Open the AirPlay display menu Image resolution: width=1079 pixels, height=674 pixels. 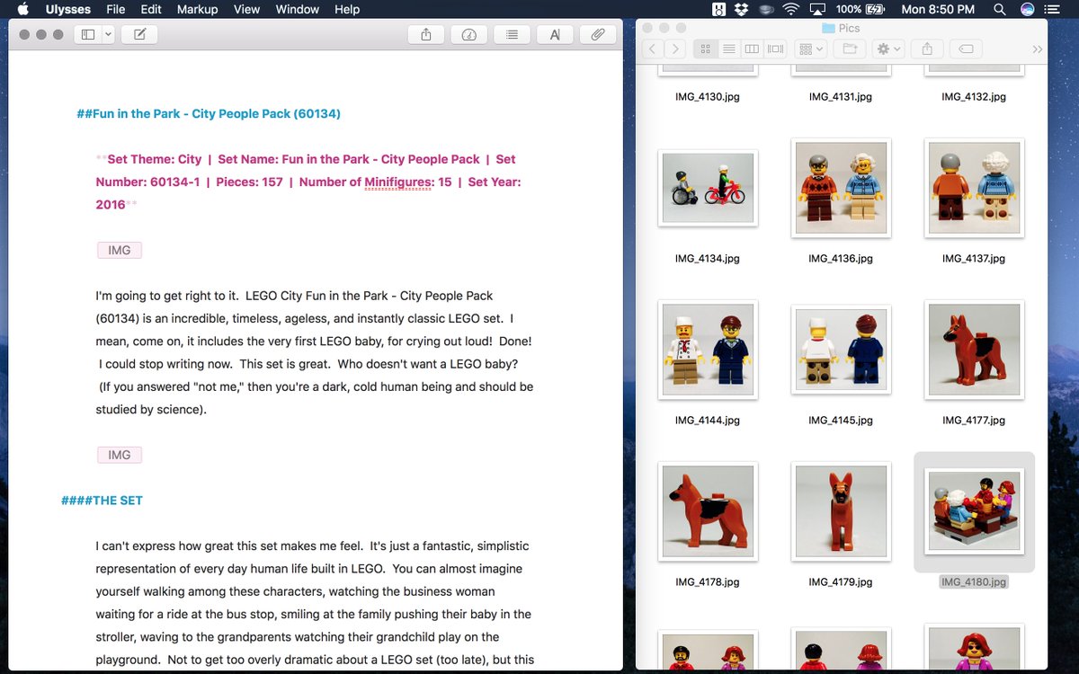pyautogui.click(x=817, y=10)
